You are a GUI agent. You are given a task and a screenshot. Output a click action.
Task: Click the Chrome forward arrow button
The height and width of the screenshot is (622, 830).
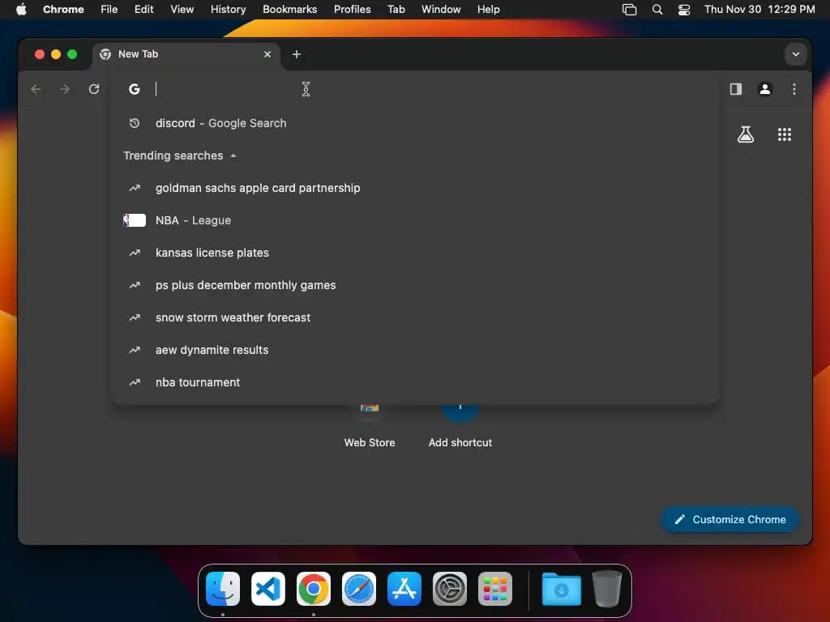(65, 89)
